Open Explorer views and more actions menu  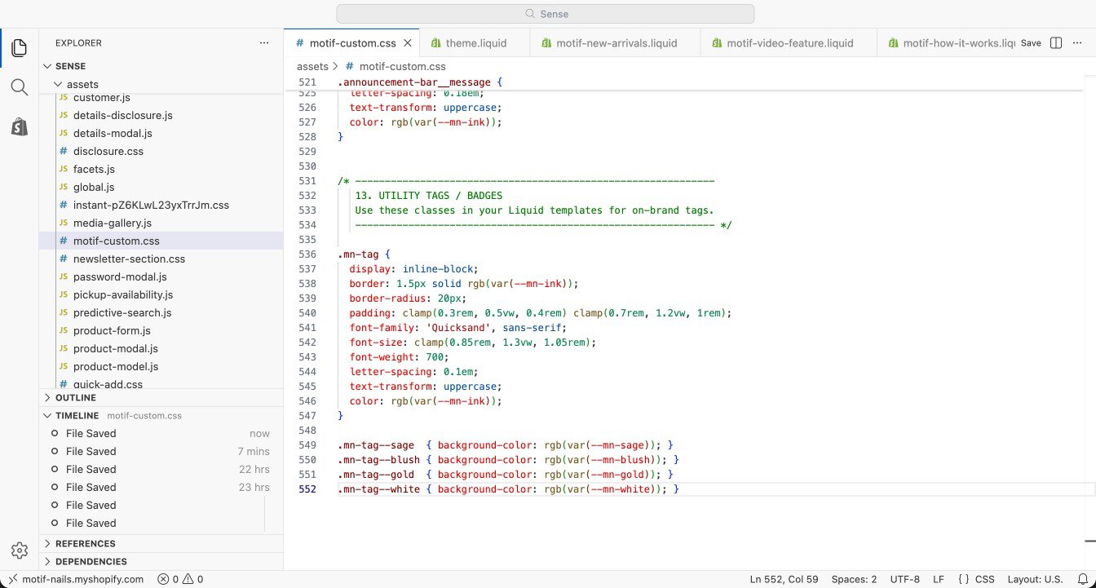pos(263,43)
